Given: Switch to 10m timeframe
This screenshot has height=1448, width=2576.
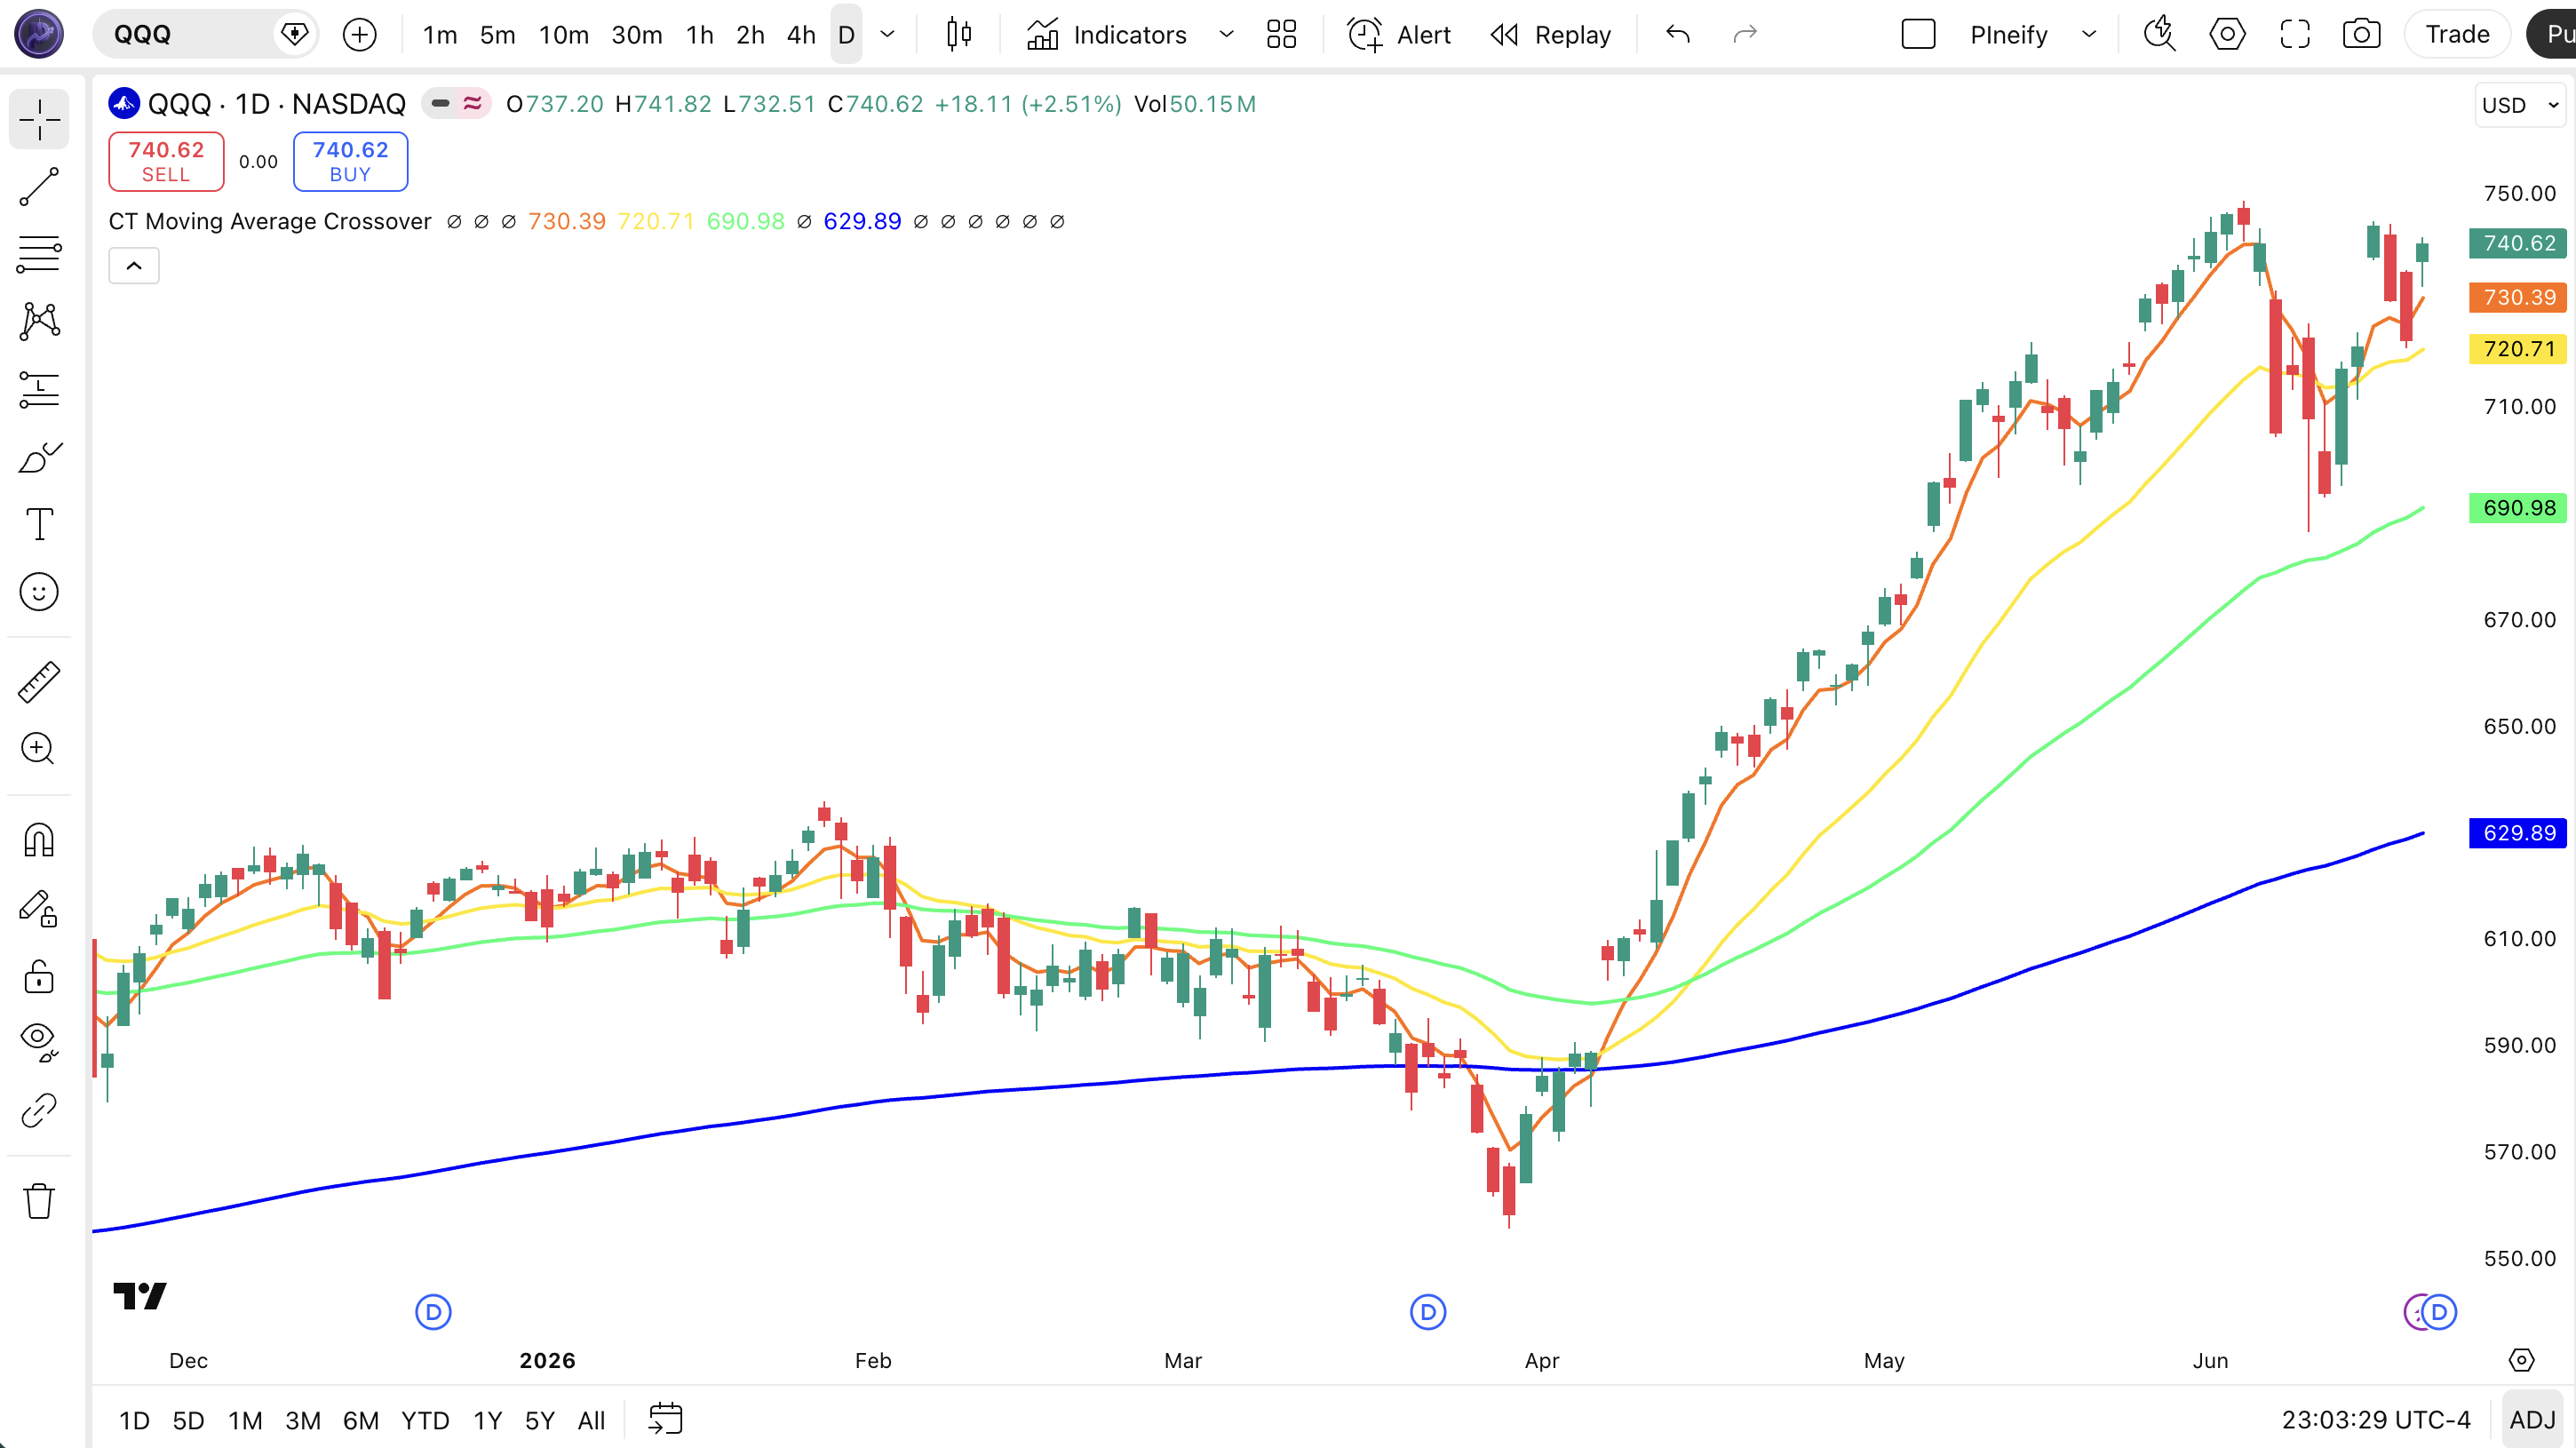Looking at the screenshot, I should (x=563, y=34).
